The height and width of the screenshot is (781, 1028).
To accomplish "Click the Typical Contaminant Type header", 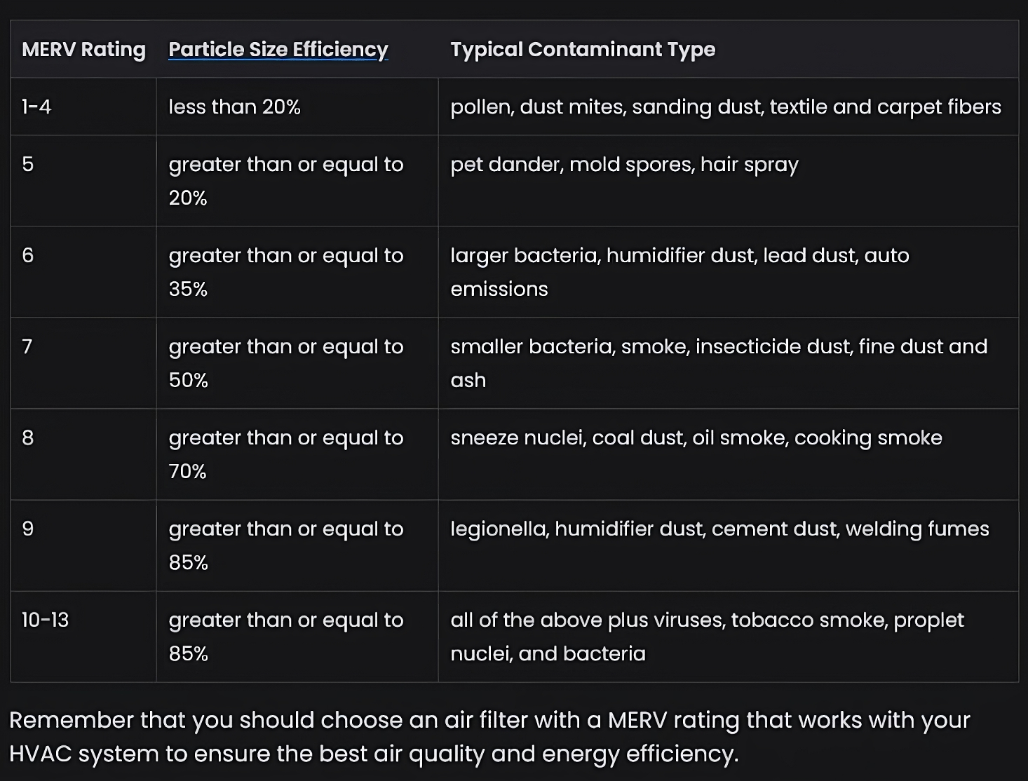I will pyautogui.click(x=582, y=49).
